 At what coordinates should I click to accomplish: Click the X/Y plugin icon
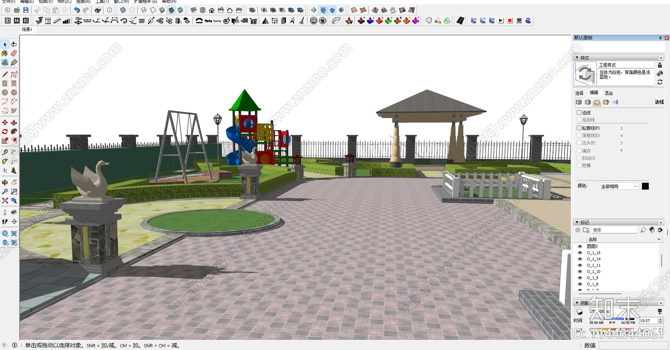click(483, 21)
